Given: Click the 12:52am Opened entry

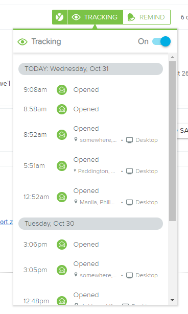Looking at the screenshot, I should [90, 197].
